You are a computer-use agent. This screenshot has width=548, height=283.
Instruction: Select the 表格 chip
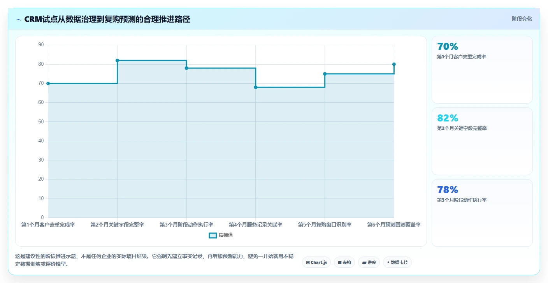(344, 262)
